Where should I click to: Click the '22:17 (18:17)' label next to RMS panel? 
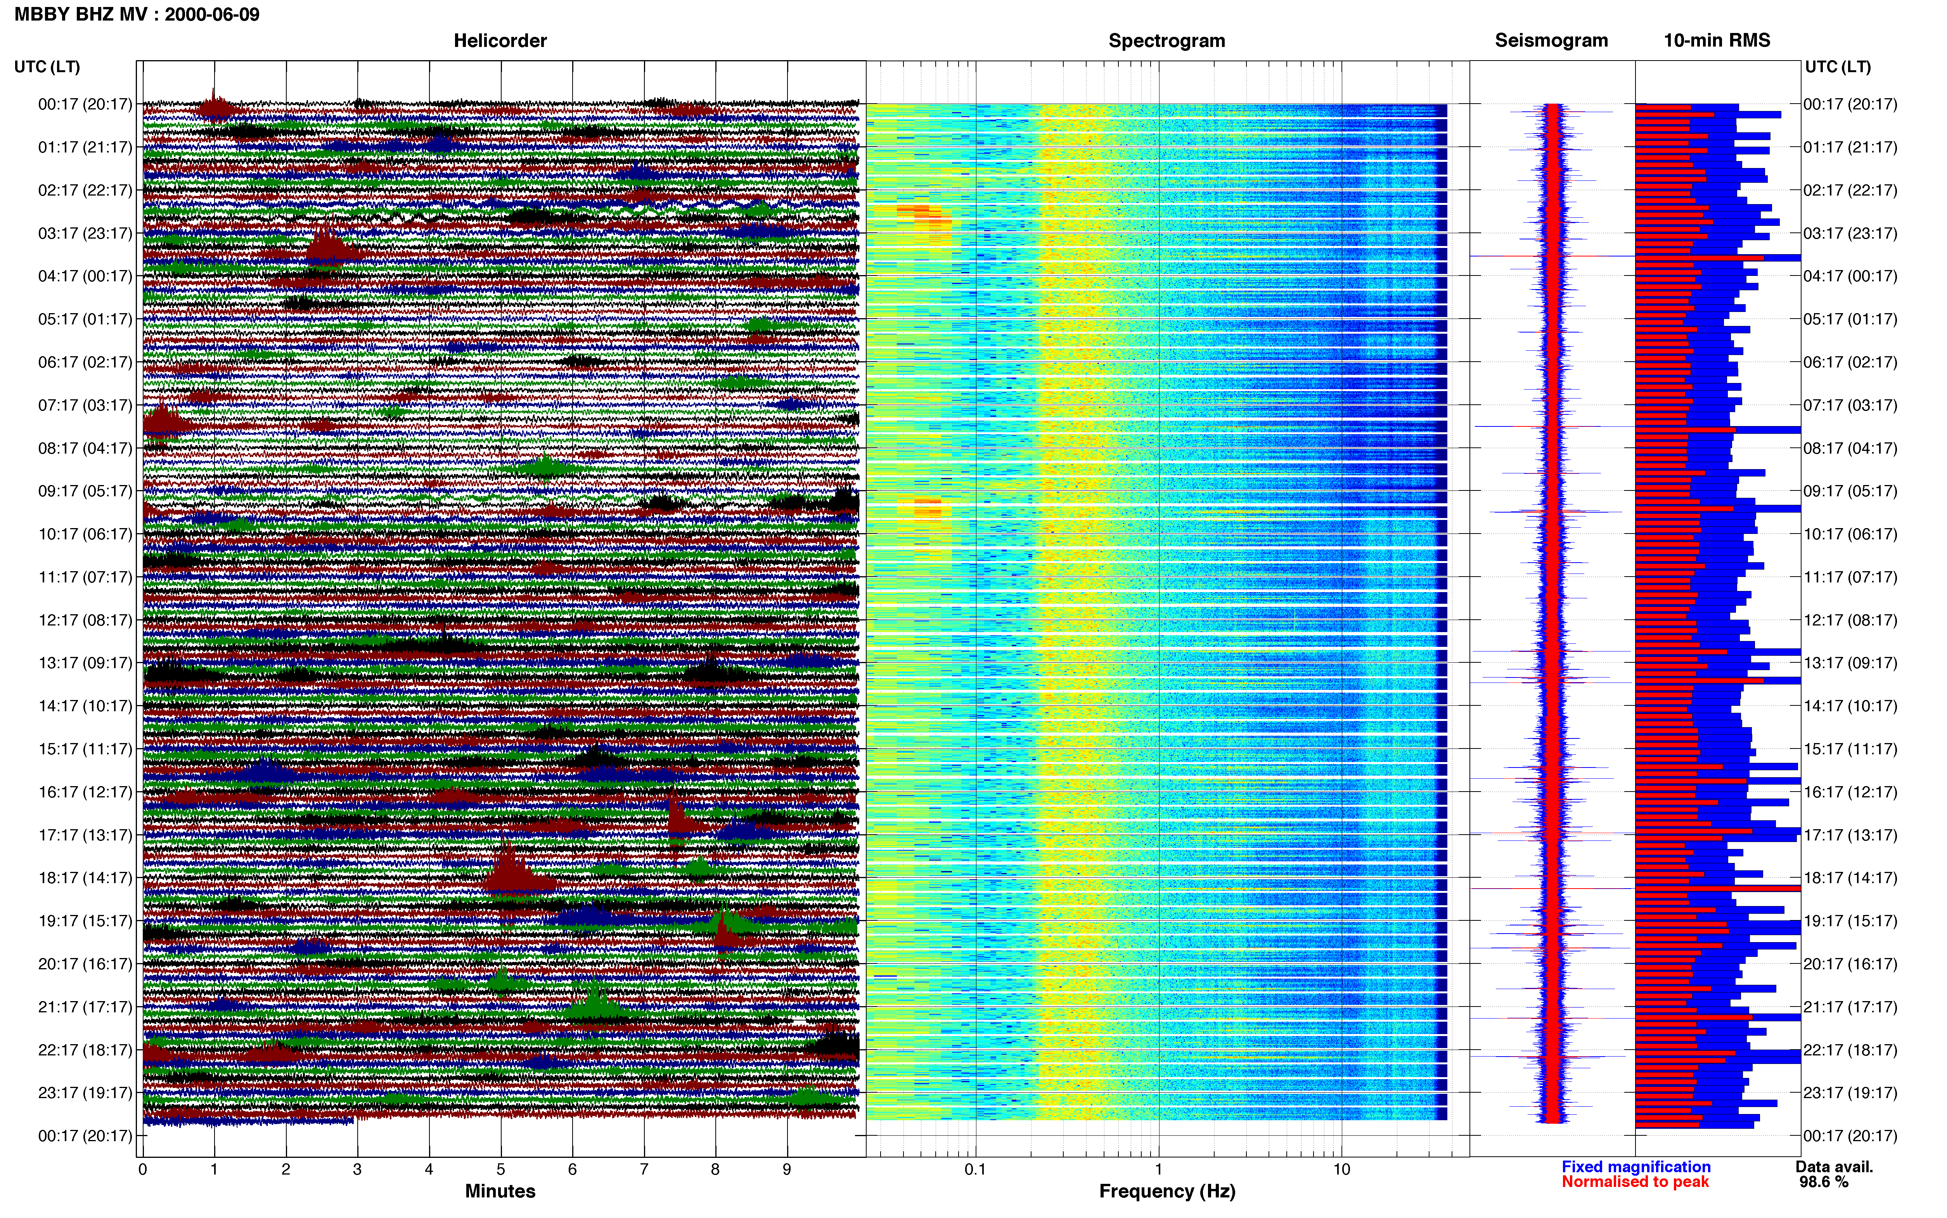1850,1050
